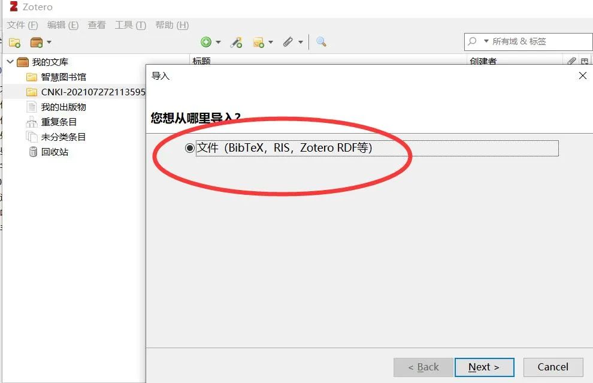Viewport: 593px width, 383px height.
Task: Click the New Note icon
Action: pyautogui.click(x=259, y=42)
